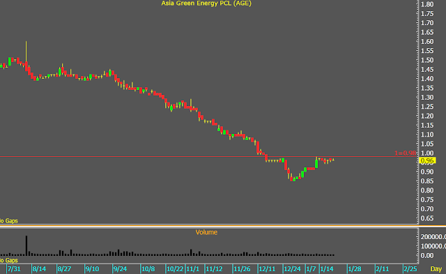Viewport: 446px width, 274px height.
Task: Select the 1/7 date on the time axis
Action: (x=311, y=269)
